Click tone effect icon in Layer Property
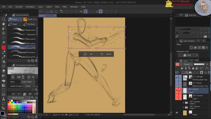Screen dimensions: 211x119 click(199, 48)
